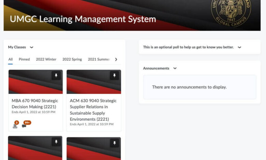Click ACM 630 'Ends April 1, 2022' text
Screen dimensions: 266x160
[x=92, y=124]
